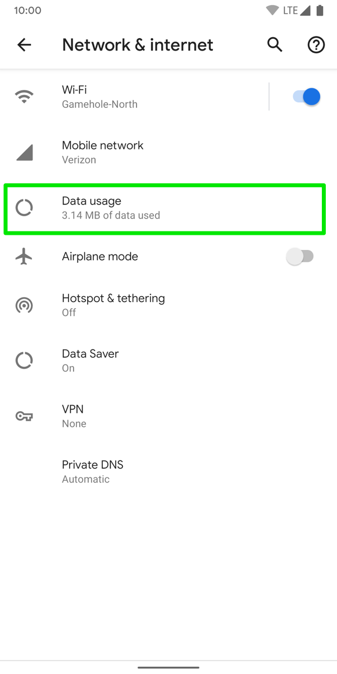337x674 pixels.
Task: Open the help icon for this settings page
Action: [316, 44]
